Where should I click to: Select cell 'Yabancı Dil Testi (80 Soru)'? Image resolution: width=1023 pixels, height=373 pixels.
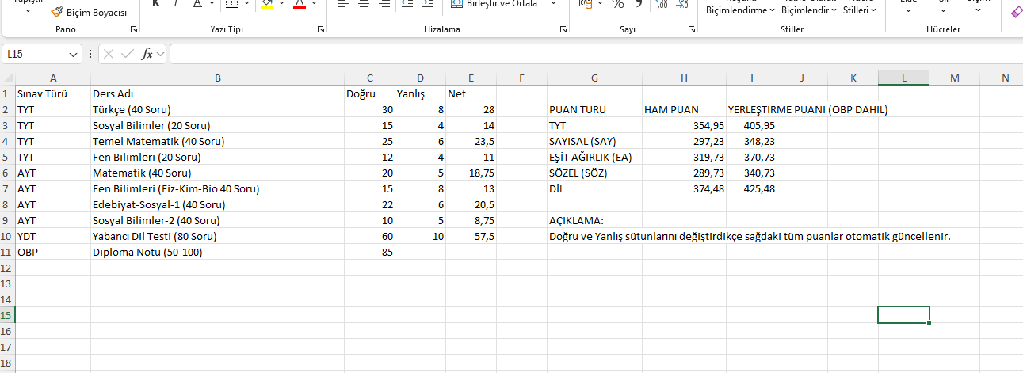[x=217, y=236]
